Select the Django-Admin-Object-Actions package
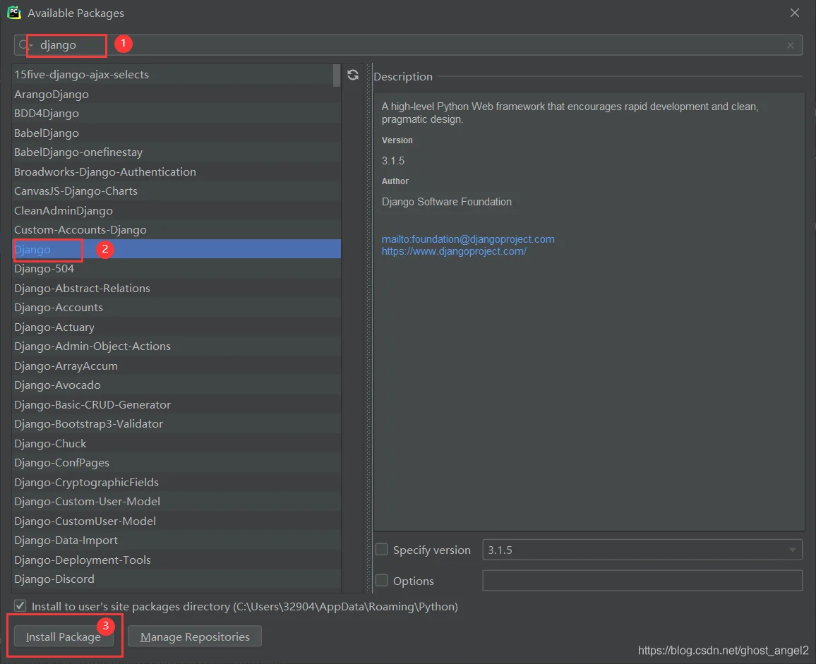Viewport: 816px width, 664px height. point(176,346)
